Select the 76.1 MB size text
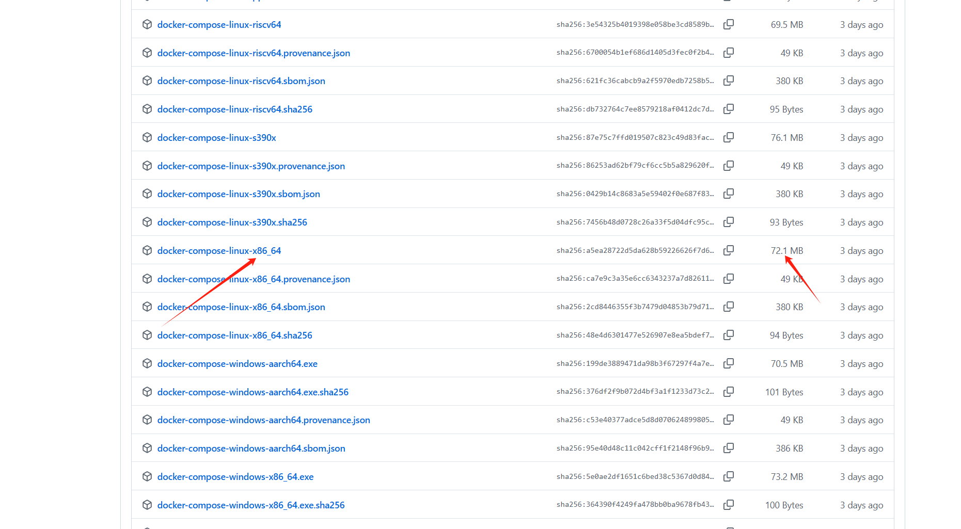 pyautogui.click(x=787, y=138)
